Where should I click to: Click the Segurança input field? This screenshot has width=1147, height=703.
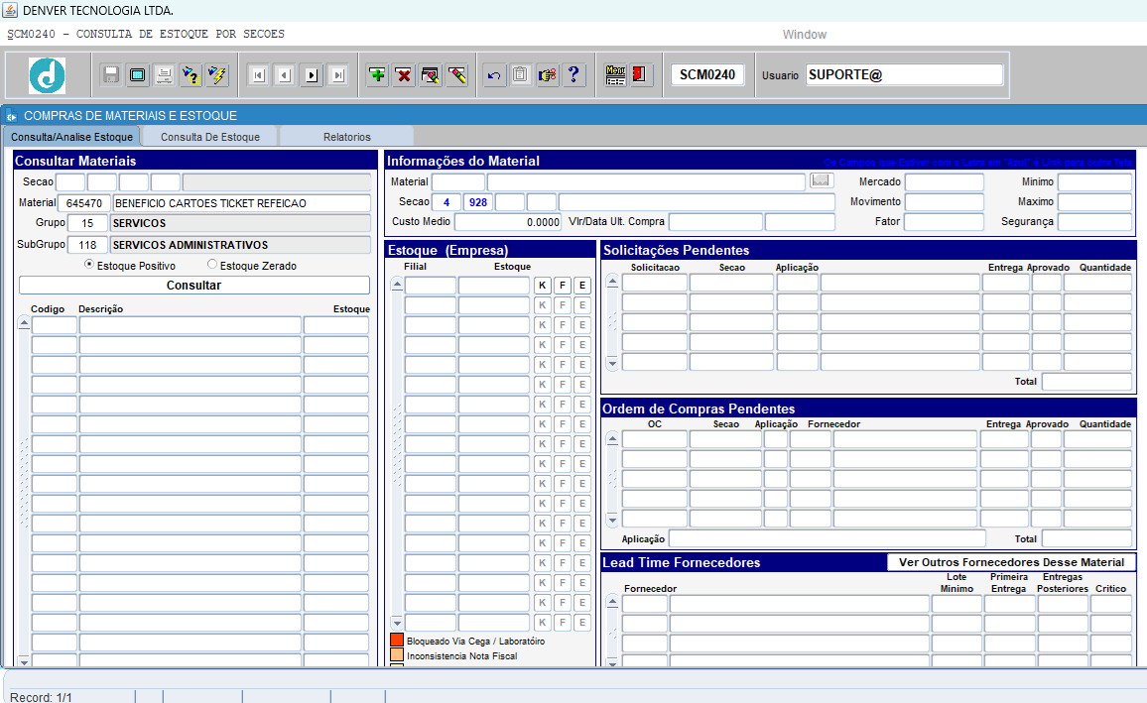click(x=1095, y=221)
